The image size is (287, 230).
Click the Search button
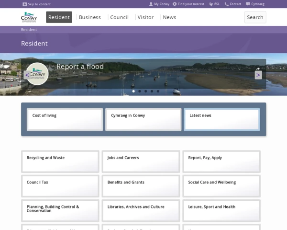pos(255,17)
